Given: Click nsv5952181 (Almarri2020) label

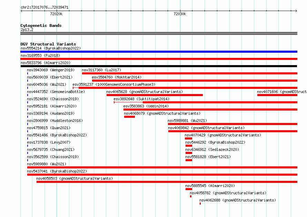Looking at the screenshot, I should pyautogui.click(x=52, y=106).
